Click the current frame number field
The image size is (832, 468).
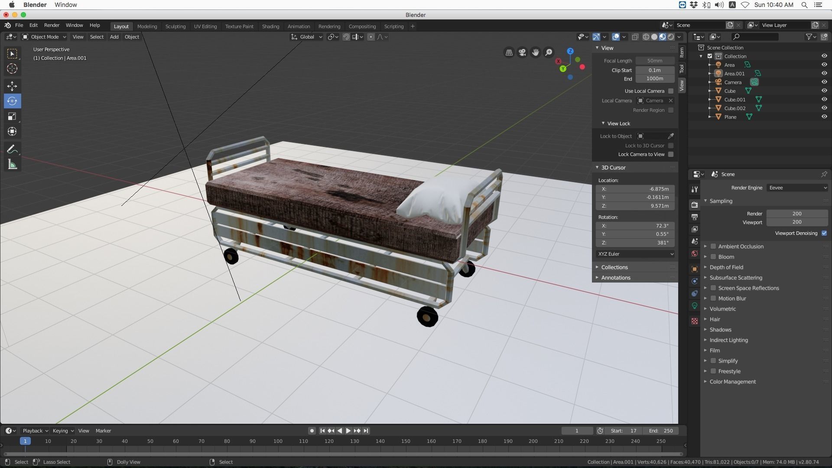[577, 431]
